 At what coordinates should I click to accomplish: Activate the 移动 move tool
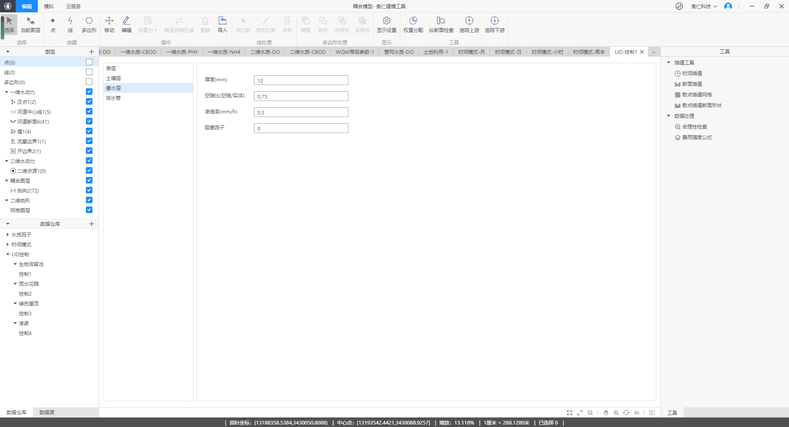tap(109, 25)
